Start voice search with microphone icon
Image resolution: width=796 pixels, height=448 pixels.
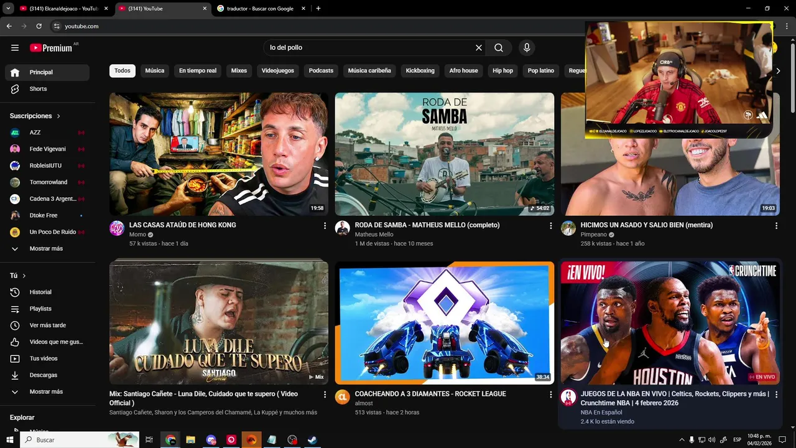point(527,48)
